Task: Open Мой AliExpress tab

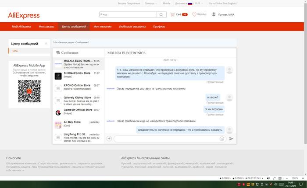Action: [x=21, y=27]
